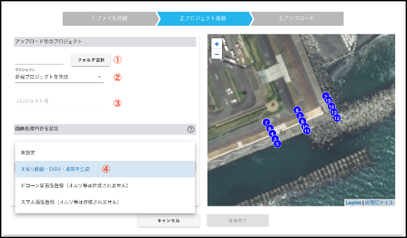The width and height of the screenshot is (407, 238).
Task: Open help icon beside 画像処理内容を設定
Action: (190, 129)
